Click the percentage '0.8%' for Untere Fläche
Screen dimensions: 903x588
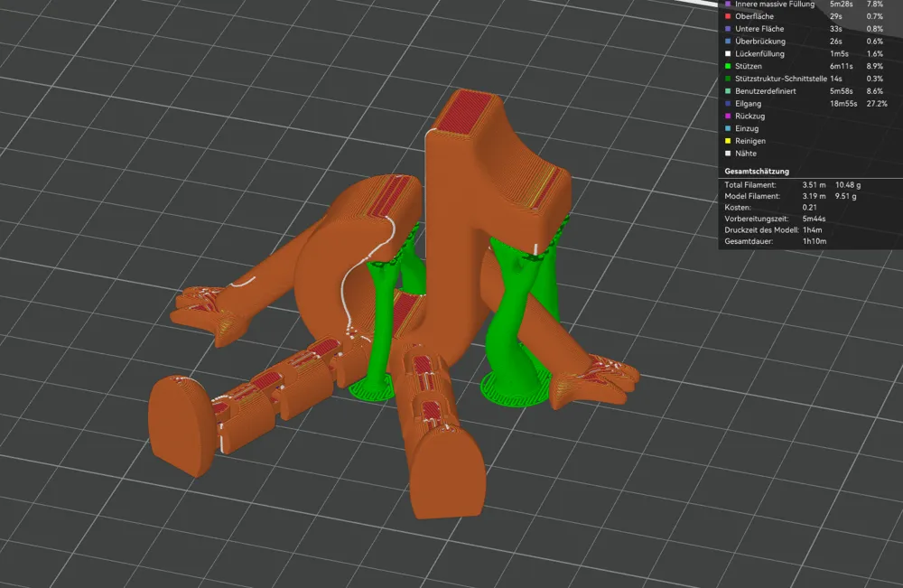pyautogui.click(x=875, y=29)
